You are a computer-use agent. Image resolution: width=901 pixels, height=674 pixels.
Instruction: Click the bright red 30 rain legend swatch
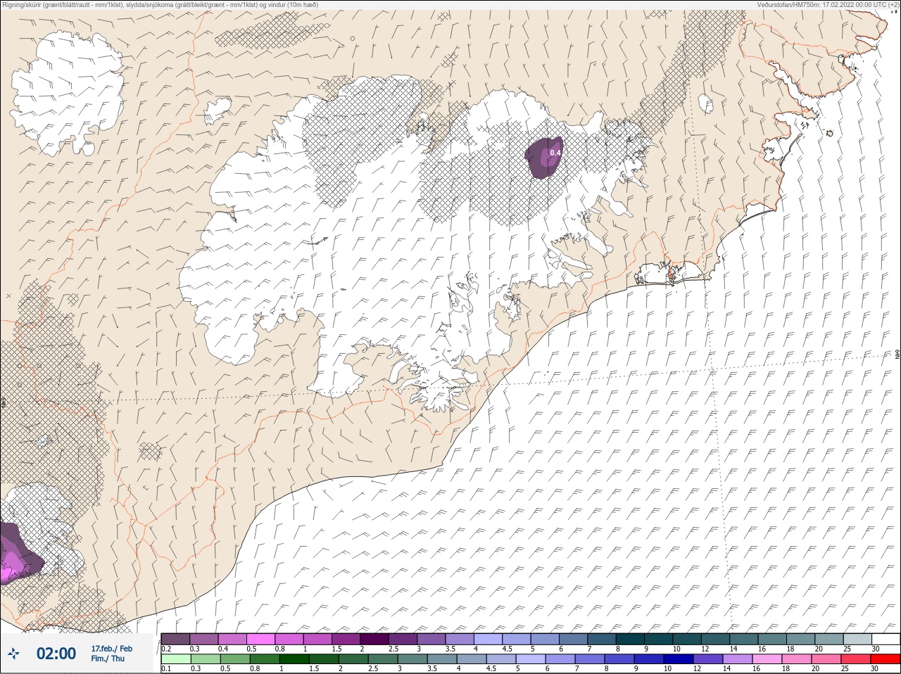pos(886,660)
